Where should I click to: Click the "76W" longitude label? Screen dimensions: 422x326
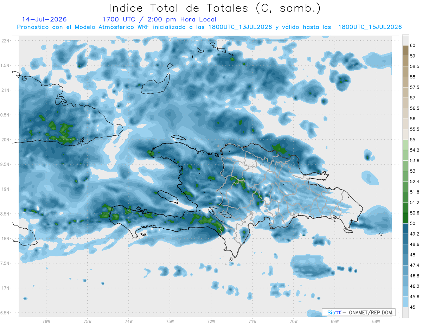pos(46,321)
